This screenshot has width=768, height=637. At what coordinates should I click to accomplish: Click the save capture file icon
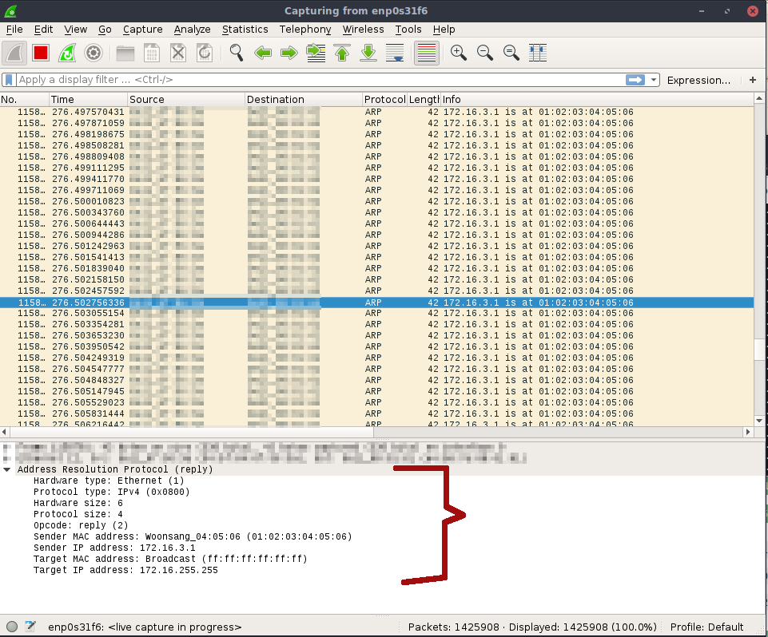[x=152, y=53]
